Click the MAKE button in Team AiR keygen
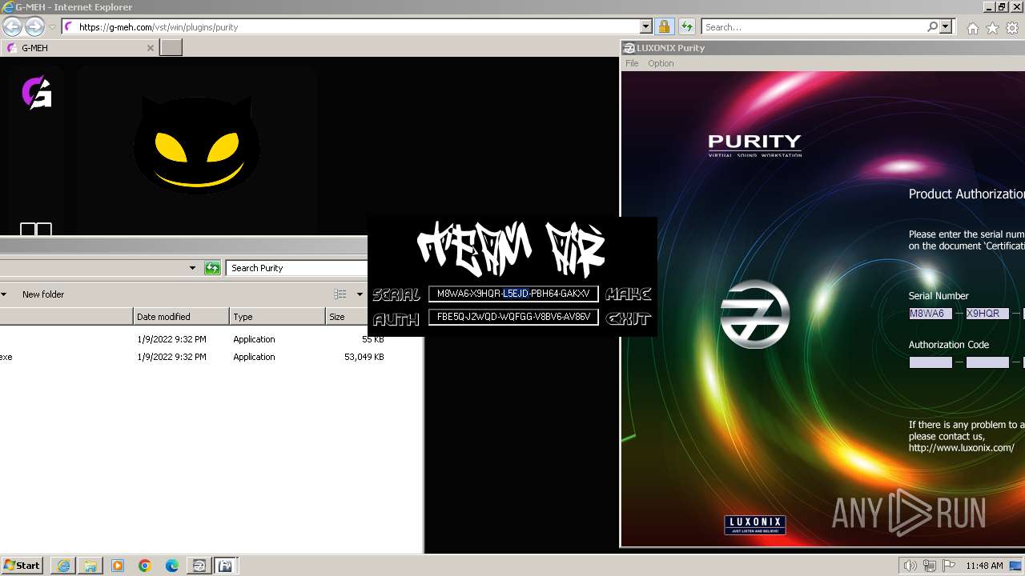The image size is (1025, 576). [629, 294]
